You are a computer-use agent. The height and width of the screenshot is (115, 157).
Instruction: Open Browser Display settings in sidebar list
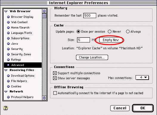tap(22, 17)
